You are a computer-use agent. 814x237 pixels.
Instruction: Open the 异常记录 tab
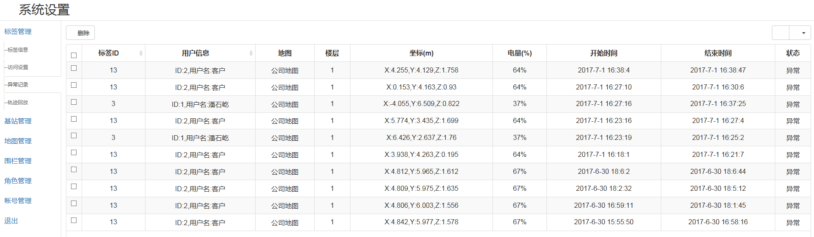point(18,85)
